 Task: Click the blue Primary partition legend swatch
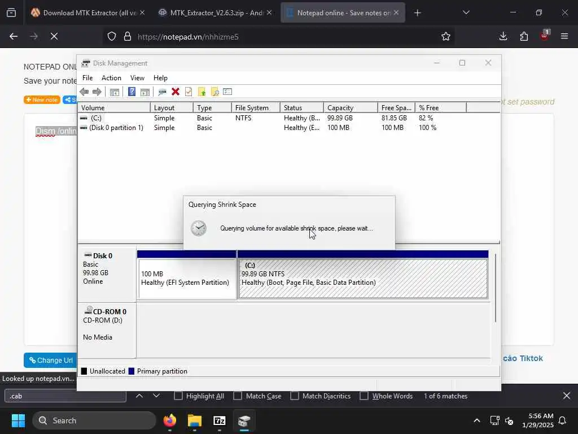point(131,371)
